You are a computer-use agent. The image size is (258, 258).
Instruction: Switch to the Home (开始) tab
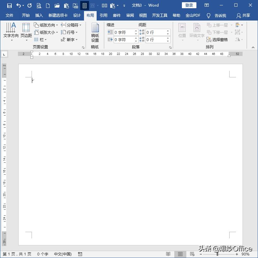tap(26, 15)
